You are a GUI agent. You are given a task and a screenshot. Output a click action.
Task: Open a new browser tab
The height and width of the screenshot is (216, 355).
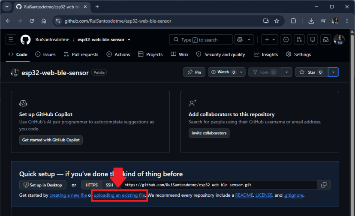click(97, 7)
